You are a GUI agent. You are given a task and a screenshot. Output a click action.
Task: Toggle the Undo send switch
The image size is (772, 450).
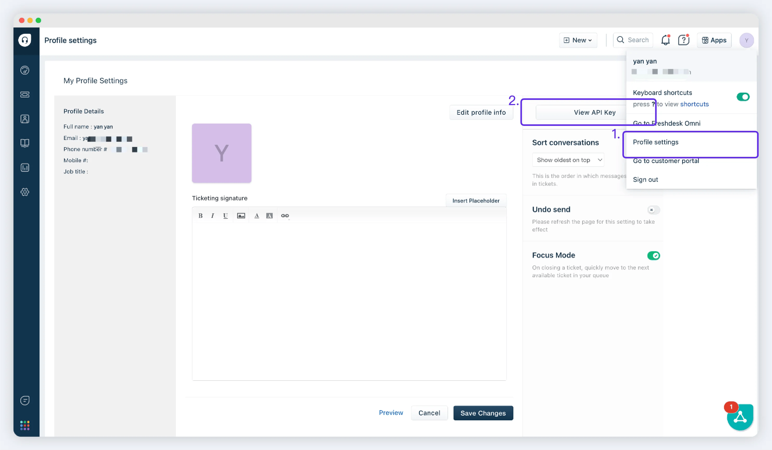653,210
